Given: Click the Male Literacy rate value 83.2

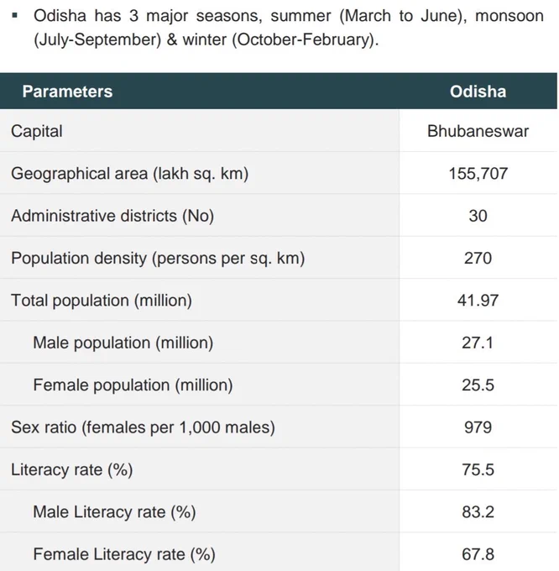Looking at the screenshot, I should click(478, 511).
